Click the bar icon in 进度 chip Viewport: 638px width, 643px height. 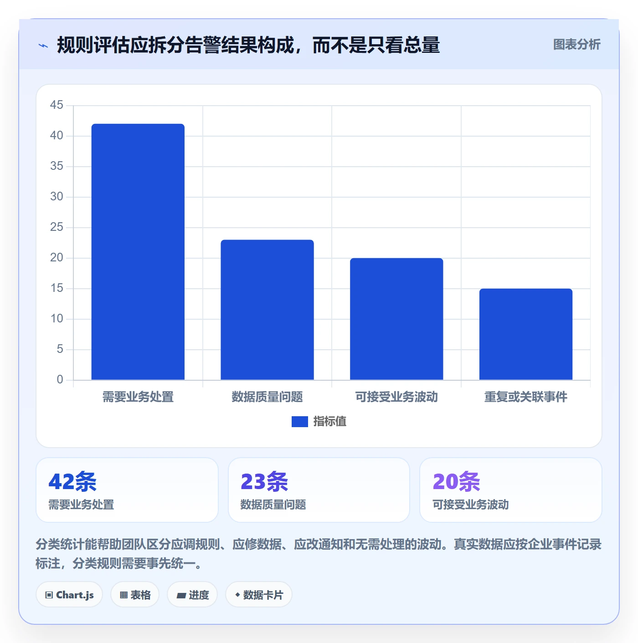coord(181,595)
